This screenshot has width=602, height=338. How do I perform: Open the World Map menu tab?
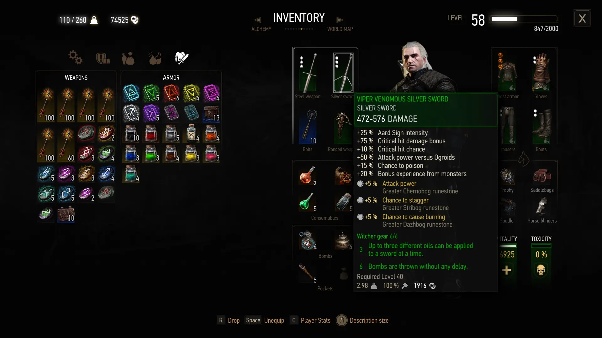[340, 29]
